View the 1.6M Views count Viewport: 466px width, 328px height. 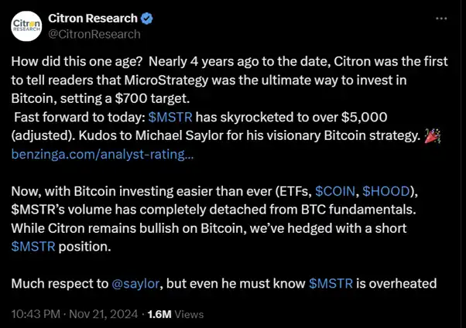(175, 314)
